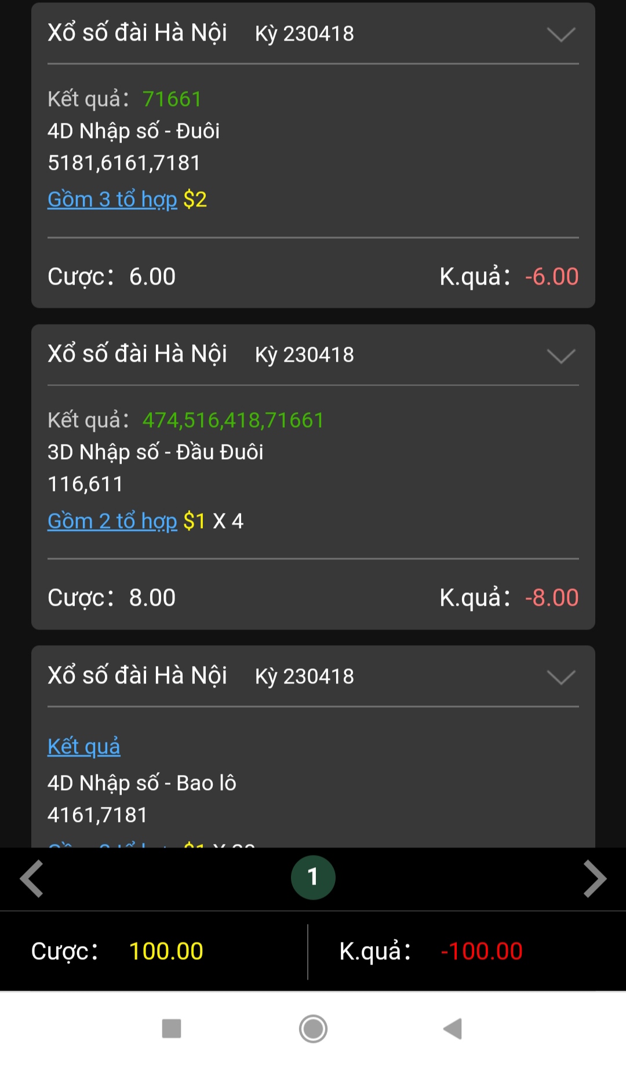Select page 1 in pagination

(313, 878)
